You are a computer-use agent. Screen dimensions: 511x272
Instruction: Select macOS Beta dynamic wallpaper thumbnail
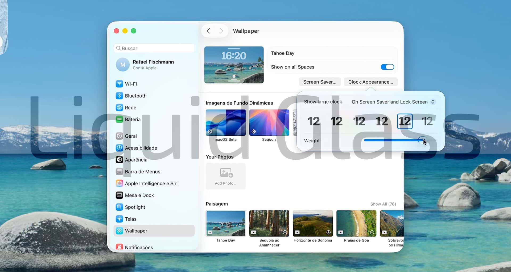tap(226, 123)
